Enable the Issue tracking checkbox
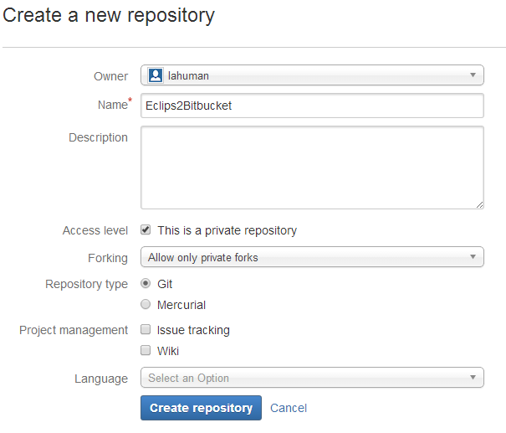This screenshot has height=433, width=506. pyautogui.click(x=146, y=330)
